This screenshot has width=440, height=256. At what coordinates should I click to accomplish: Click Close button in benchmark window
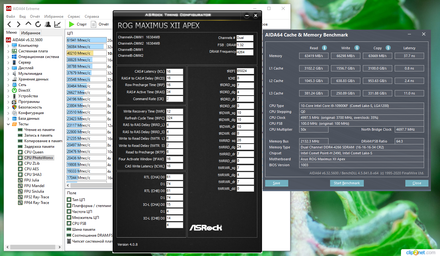point(417,183)
